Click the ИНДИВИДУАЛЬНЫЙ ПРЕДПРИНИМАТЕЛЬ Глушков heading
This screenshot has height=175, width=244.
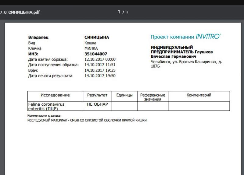pyautogui.click(x=182, y=52)
